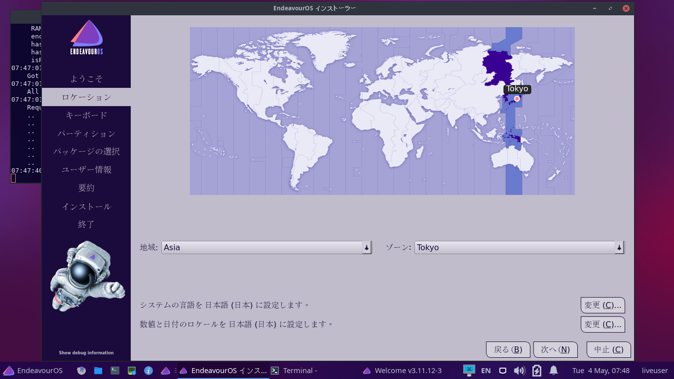Open the liveuser menu in the taskbar
Viewport: 674px width, 379px height.
coord(655,371)
